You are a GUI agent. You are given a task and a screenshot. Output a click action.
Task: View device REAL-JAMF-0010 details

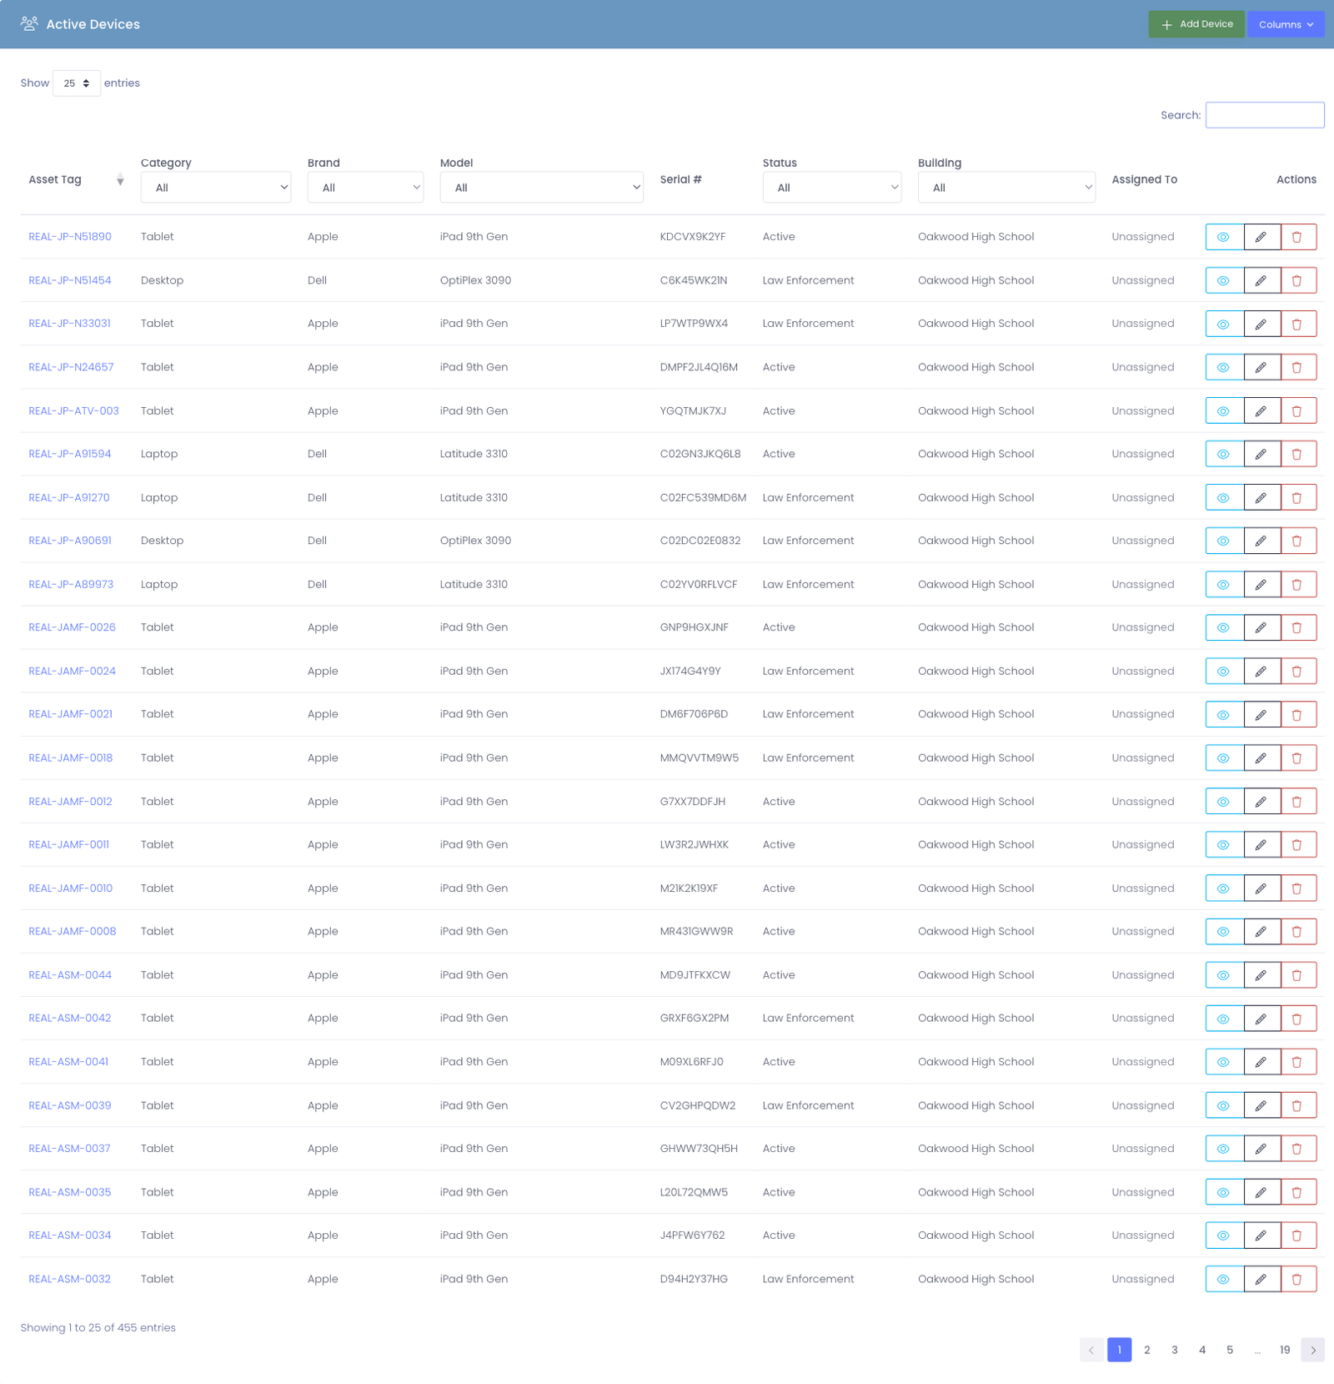(x=1224, y=888)
